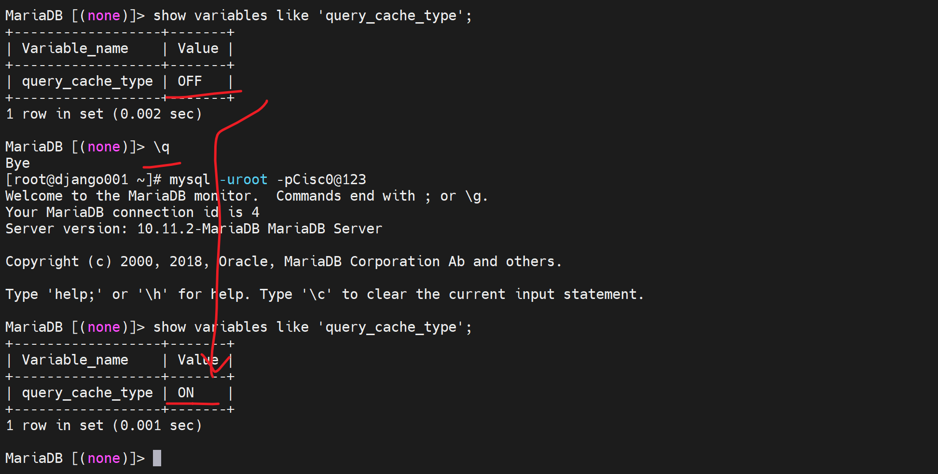The width and height of the screenshot is (938, 474).
Task: Click the connection id number 4
Action: click(x=255, y=212)
